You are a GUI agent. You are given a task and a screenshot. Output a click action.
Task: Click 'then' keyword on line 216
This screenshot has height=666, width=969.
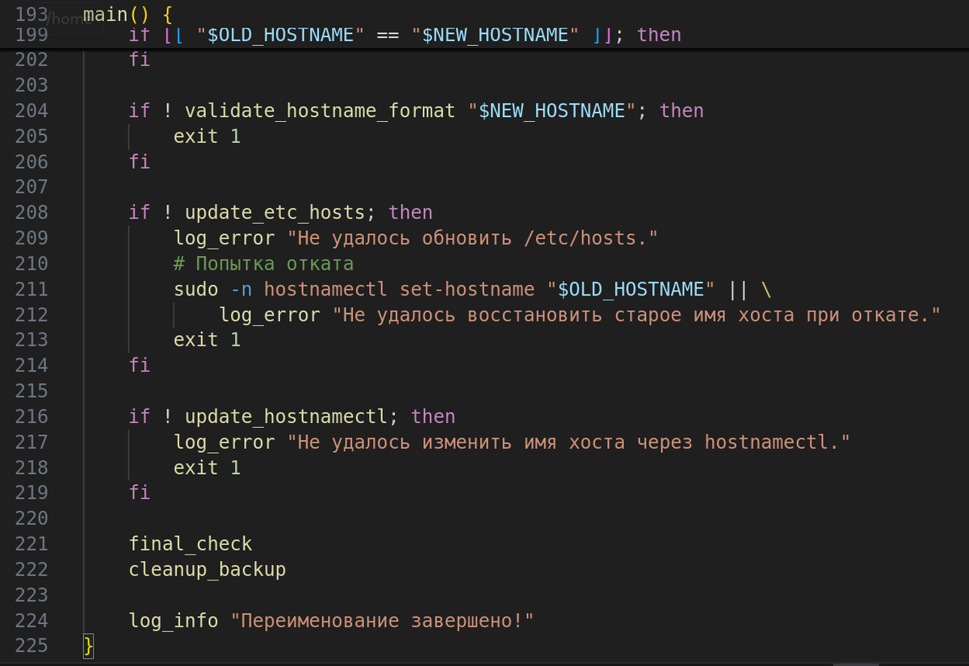coord(434,417)
